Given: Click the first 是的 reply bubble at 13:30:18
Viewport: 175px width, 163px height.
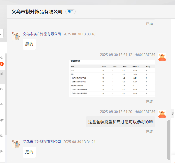Looking at the screenshot, I should 29,44.
